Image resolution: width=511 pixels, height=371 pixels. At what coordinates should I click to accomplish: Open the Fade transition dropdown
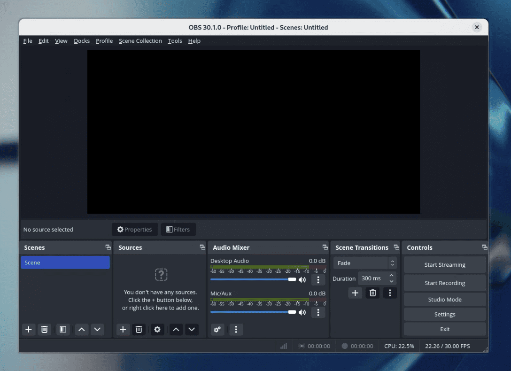pos(361,263)
